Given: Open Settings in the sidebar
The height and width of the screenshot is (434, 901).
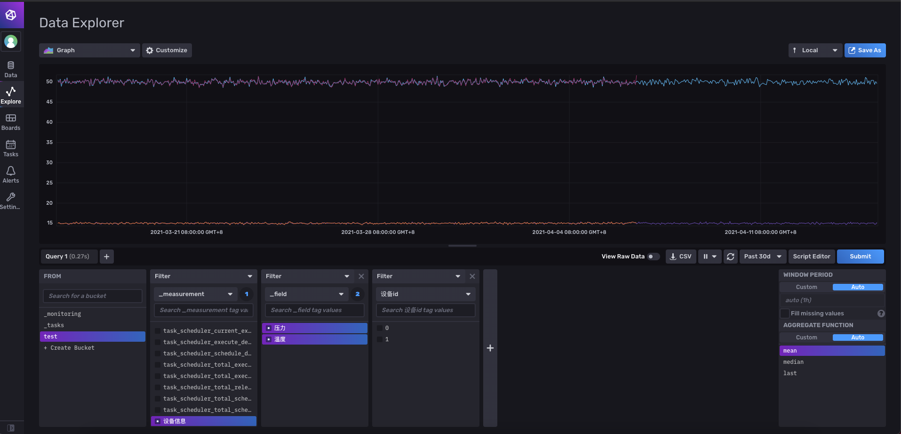Looking at the screenshot, I should (11, 201).
